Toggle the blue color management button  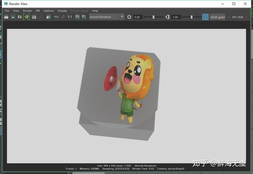coord(205,17)
